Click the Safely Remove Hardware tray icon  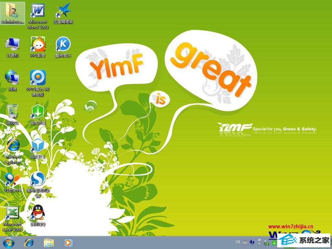tap(267, 243)
